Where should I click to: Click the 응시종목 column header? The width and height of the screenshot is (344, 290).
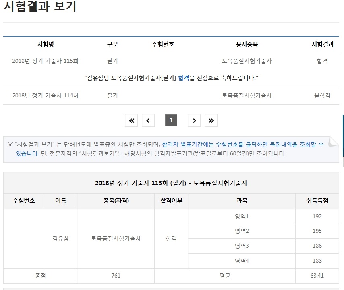click(247, 45)
